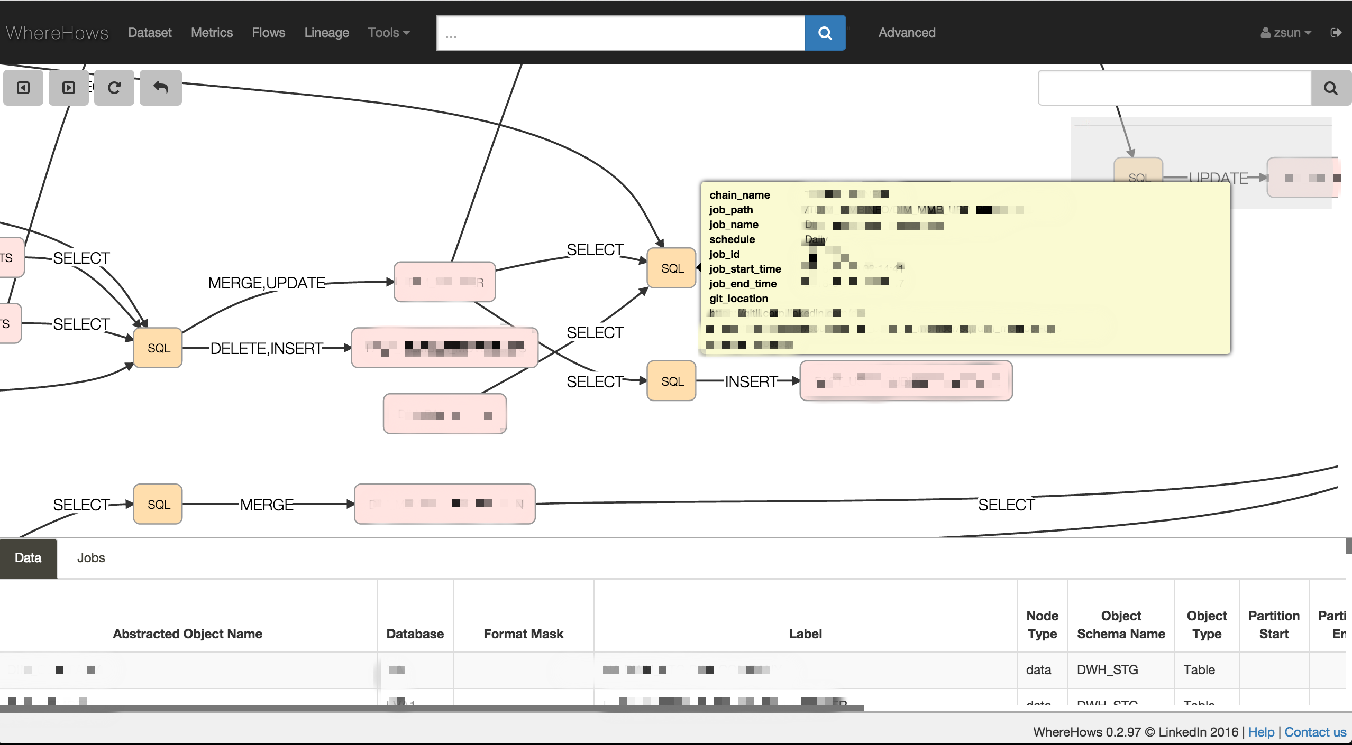This screenshot has width=1352, height=745.
Task: Click the main search input field
Action: 620,33
